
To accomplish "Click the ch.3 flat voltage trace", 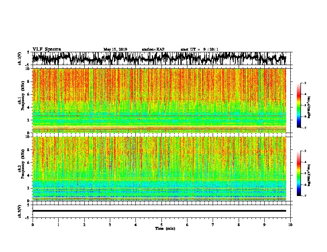I will 159,211.
